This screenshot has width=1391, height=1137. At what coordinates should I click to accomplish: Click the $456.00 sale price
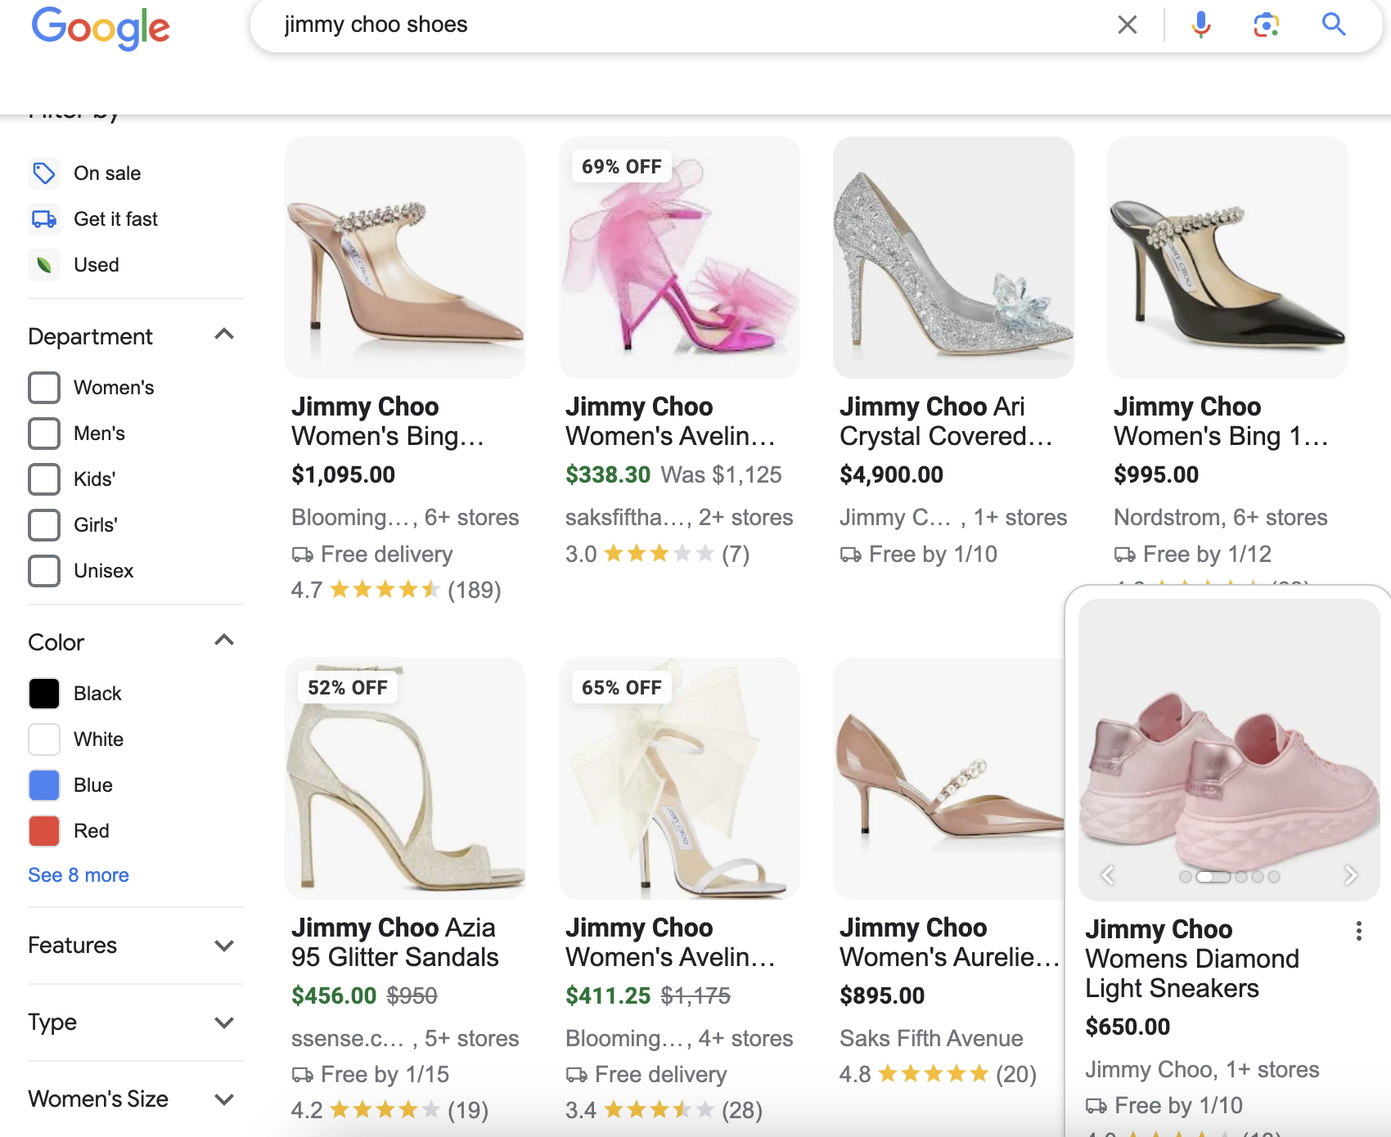[334, 995]
